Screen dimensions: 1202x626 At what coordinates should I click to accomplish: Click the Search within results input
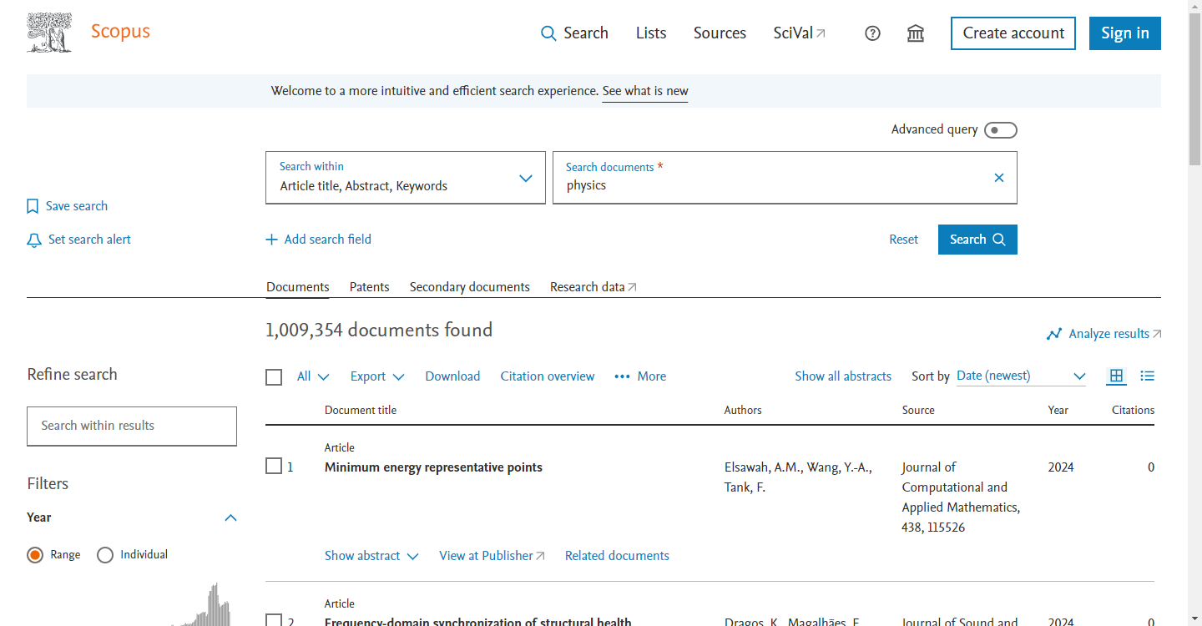[x=132, y=426]
